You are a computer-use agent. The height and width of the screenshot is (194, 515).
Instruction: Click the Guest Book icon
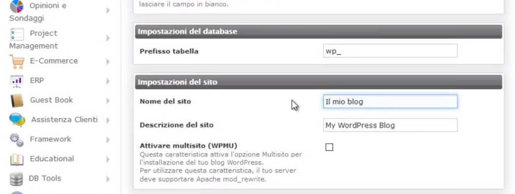pyautogui.click(x=17, y=100)
